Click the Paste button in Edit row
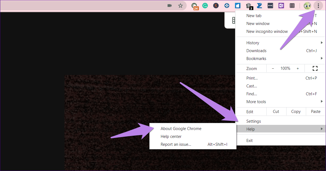The height and width of the screenshot is (171, 326). click(316, 112)
